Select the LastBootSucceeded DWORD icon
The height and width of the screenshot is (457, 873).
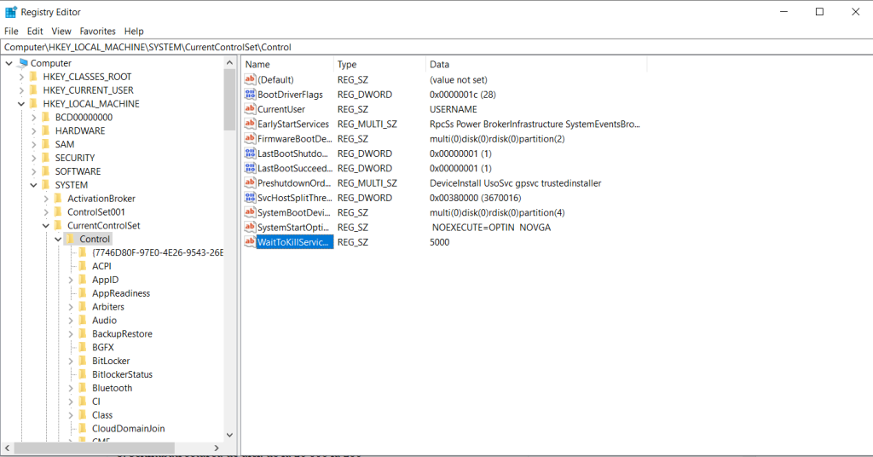click(250, 168)
